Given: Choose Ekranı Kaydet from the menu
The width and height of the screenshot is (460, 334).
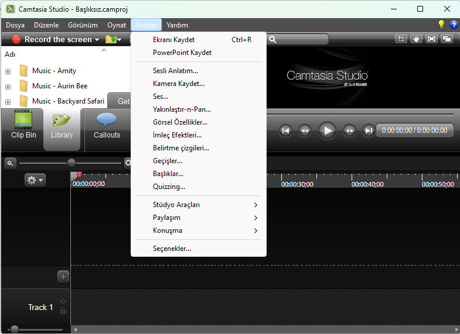Looking at the screenshot, I should click(199, 40).
